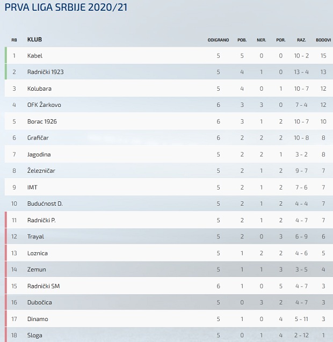Click the Grafičar club name
Viewport: 333px width, 342px height.
38,137
